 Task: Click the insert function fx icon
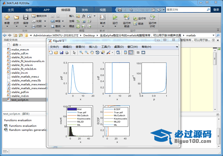[84, 16]
